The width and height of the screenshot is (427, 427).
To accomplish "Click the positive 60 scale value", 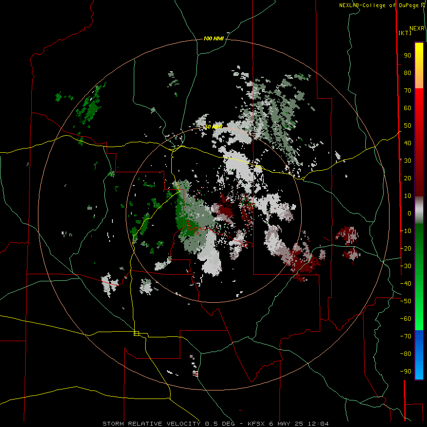I will [x=408, y=108].
